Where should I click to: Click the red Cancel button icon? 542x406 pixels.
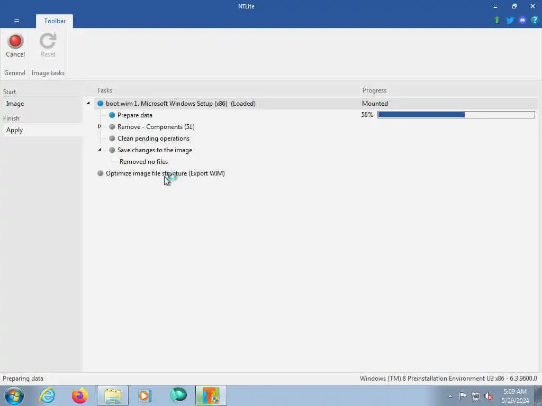[15, 41]
